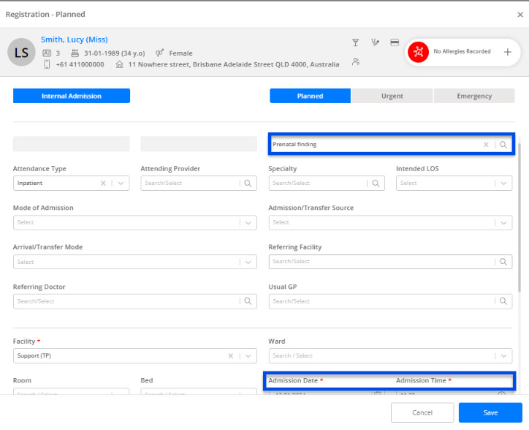529x430 pixels.
Task: Save the registration form
Action: click(x=490, y=413)
